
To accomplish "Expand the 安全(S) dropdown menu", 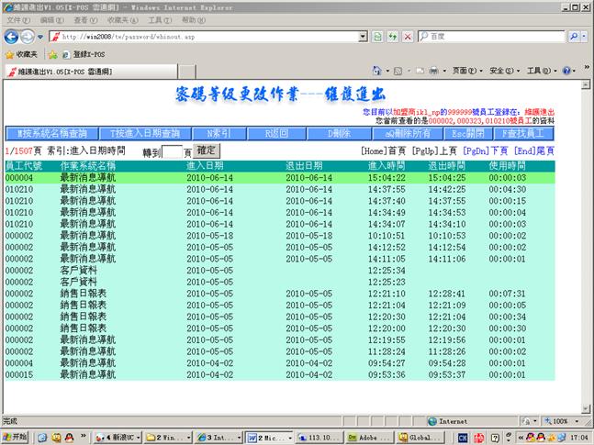I will click(x=503, y=71).
